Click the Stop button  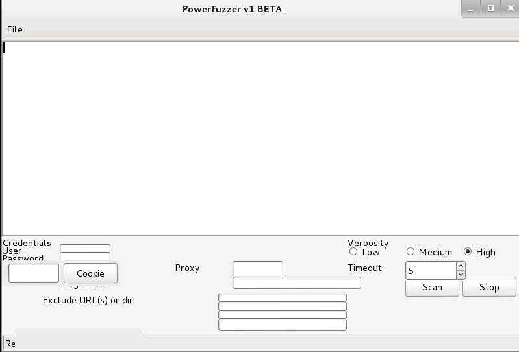pyautogui.click(x=489, y=287)
